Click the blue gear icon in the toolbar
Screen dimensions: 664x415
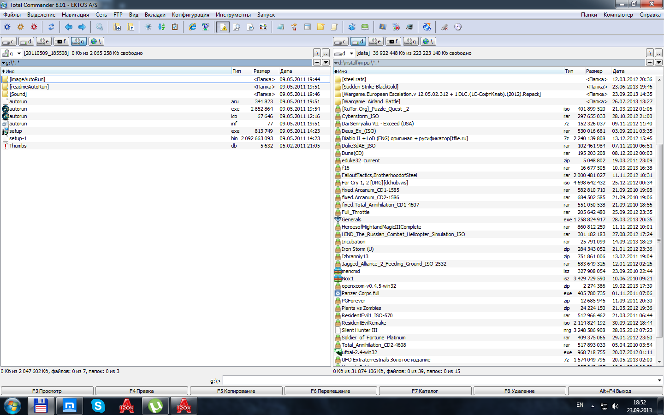coord(7,27)
